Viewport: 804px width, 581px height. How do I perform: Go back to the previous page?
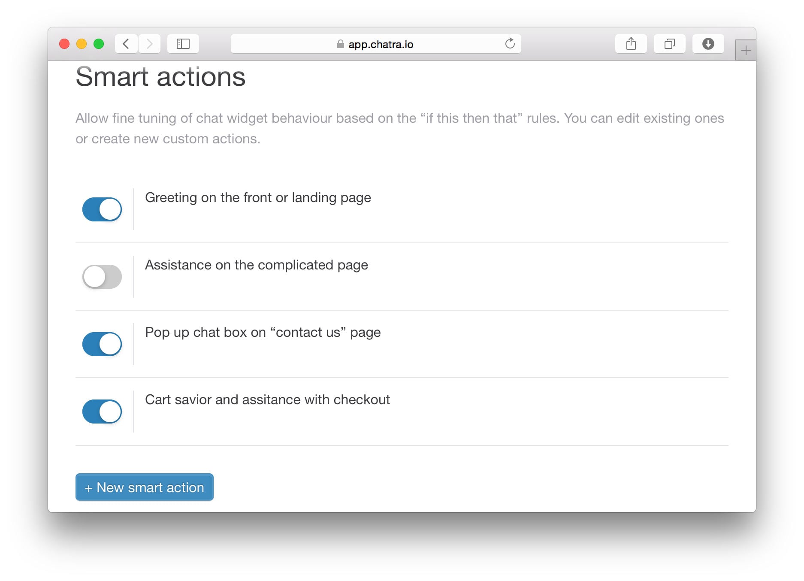tap(126, 44)
